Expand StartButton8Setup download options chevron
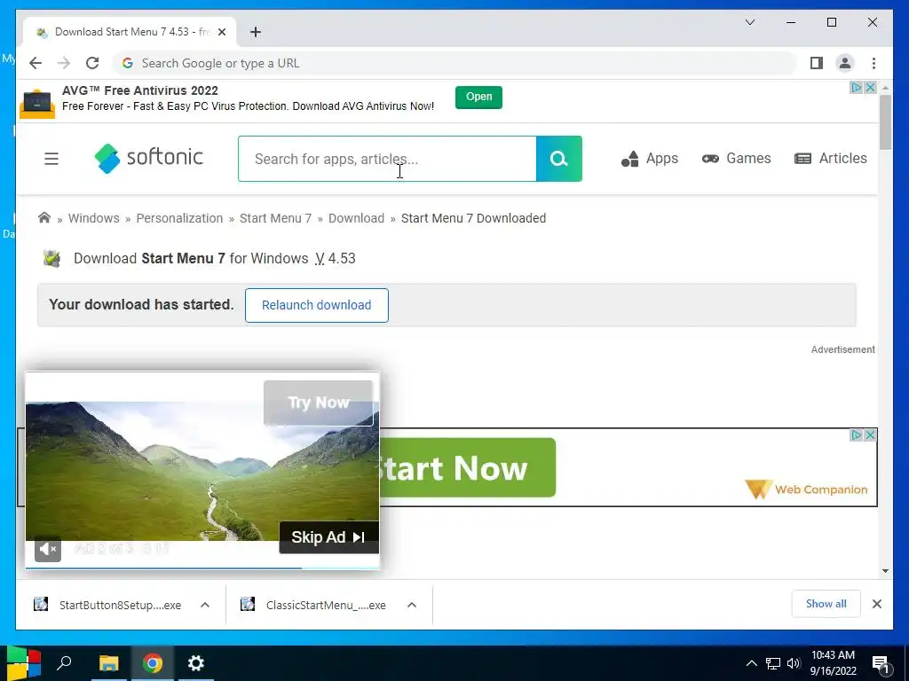The width and height of the screenshot is (909, 681). tap(205, 605)
